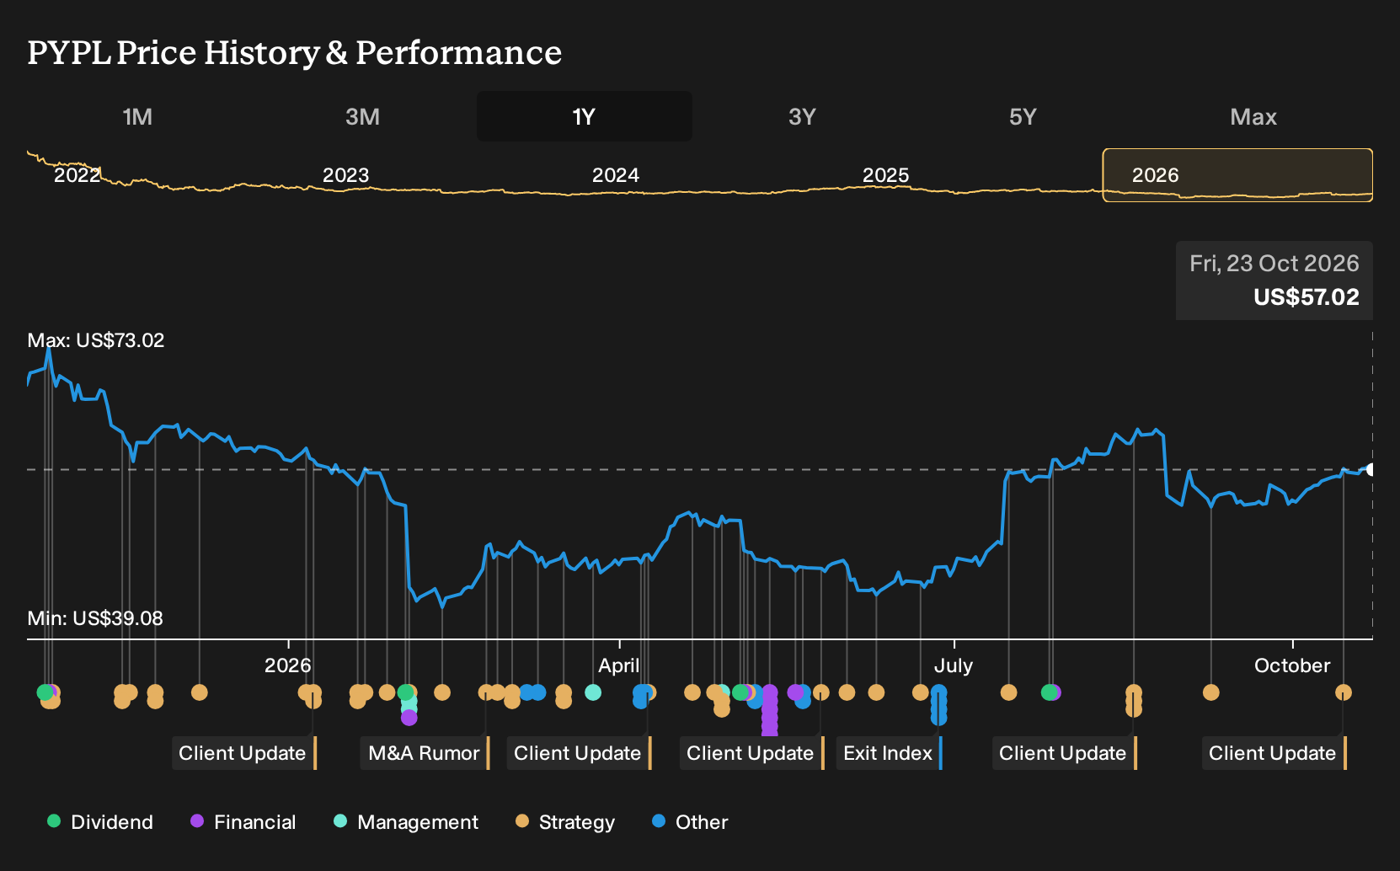This screenshot has width=1400, height=871.
Task: Click the top blue event dot under July
Action: pos(938,692)
